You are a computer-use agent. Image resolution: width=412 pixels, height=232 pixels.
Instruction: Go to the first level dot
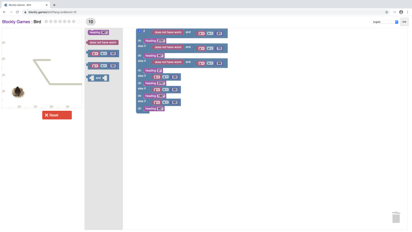tap(46, 22)
